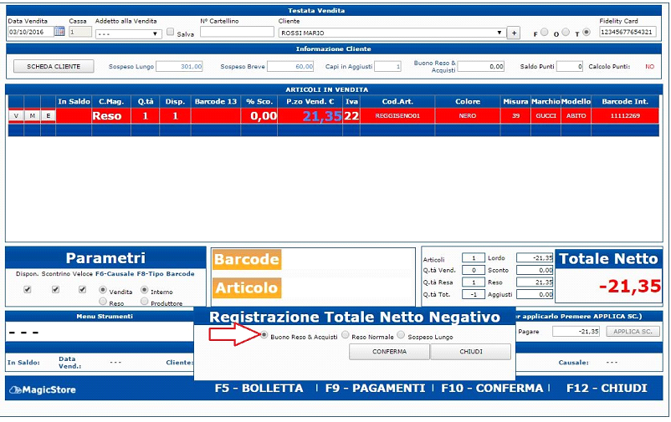The height and width of the screenshot is (422, 671).
Task: Click the Saldo Punti field
Action: (x=570, y=66)
